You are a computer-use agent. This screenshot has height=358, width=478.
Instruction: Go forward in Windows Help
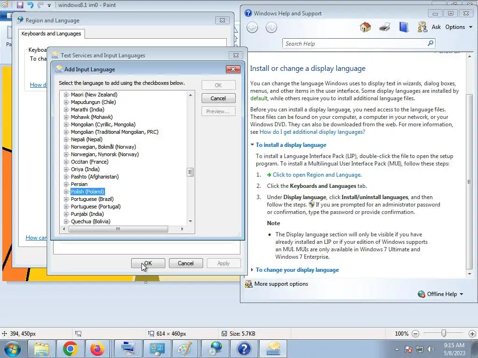click(x=271, y=28)
